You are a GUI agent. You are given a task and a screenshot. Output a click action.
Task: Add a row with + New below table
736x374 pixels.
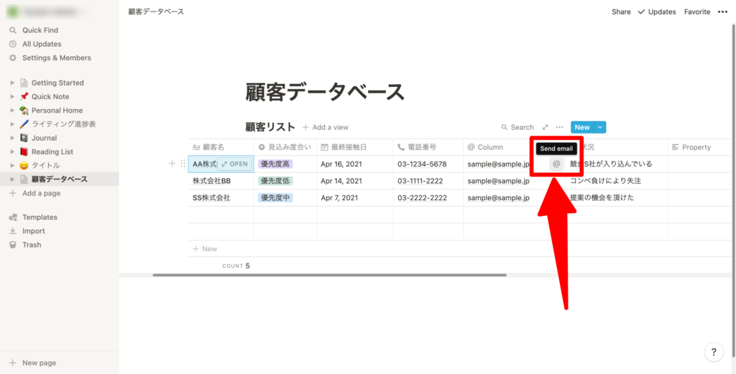point(205,249)
